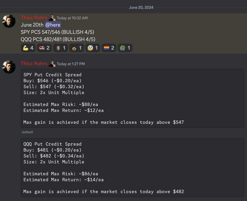Open Thicc Kohrs username at 10:32 AM
The width and height of the screenshot is (247, 201).
[x=34, y=18]
